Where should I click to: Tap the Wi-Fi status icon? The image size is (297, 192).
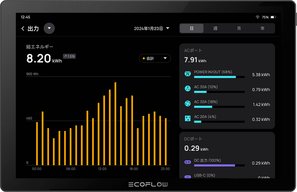(x=257, y=17)
